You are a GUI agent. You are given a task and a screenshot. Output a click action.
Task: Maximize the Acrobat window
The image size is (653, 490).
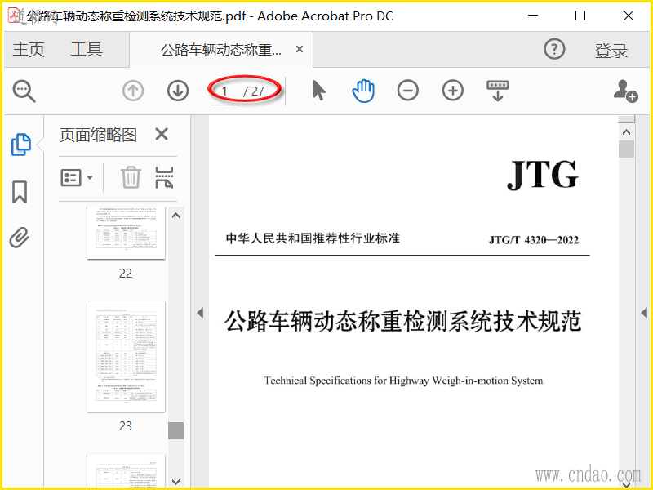coord(580,16)
